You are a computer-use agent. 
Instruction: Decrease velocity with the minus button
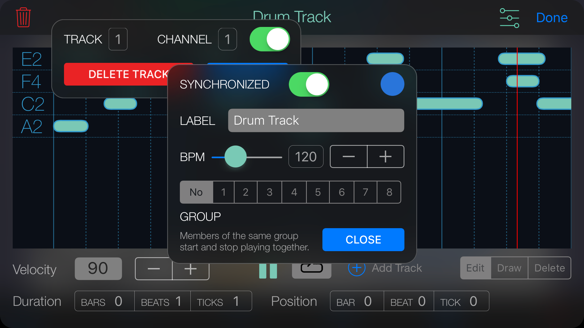[154, 269]
